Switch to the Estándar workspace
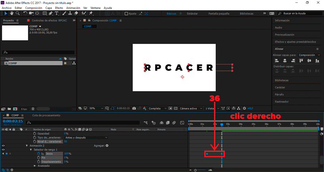 tap(192, 14)
